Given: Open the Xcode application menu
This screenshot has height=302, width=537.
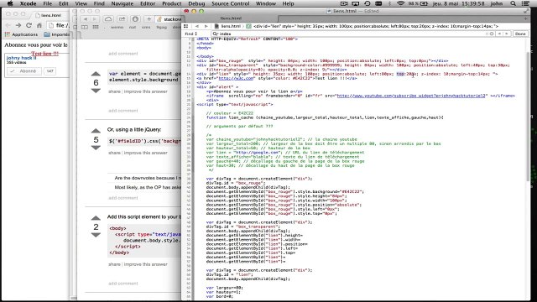Looking at the screenshot, I should point(28,3).
